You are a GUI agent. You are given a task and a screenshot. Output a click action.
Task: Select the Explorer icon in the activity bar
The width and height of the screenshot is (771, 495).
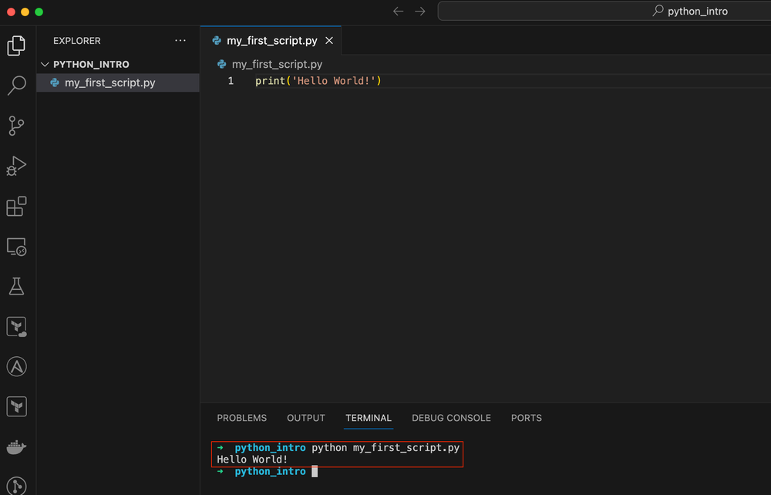click(x=17, y=45)
